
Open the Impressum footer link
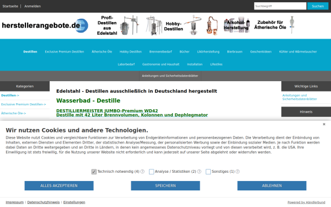(14, 203)
